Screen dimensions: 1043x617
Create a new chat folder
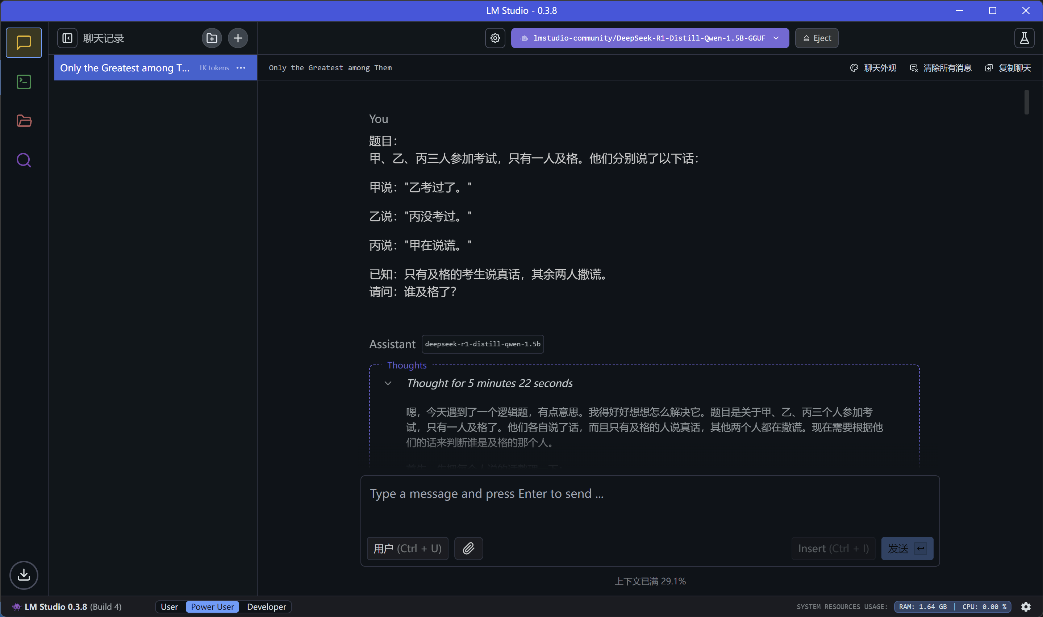pyautogui.click(x=212, y=38)
